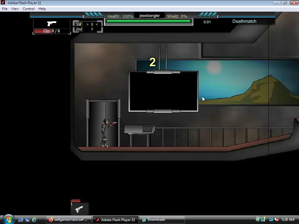Click the Deathmatch mode label
The width and height of the screenshot is (299, 224).
pos(244,21)
